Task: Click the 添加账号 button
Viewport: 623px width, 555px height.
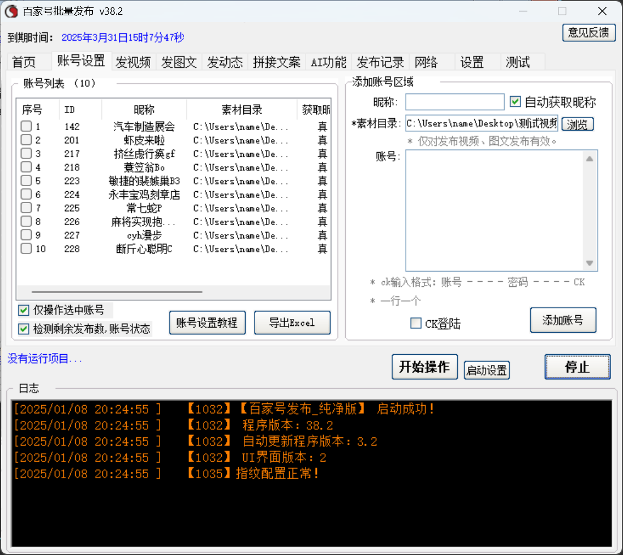Action: click(563, 320)
